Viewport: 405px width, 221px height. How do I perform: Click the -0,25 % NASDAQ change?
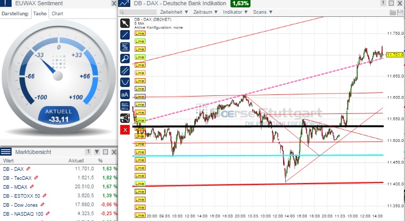109,214
